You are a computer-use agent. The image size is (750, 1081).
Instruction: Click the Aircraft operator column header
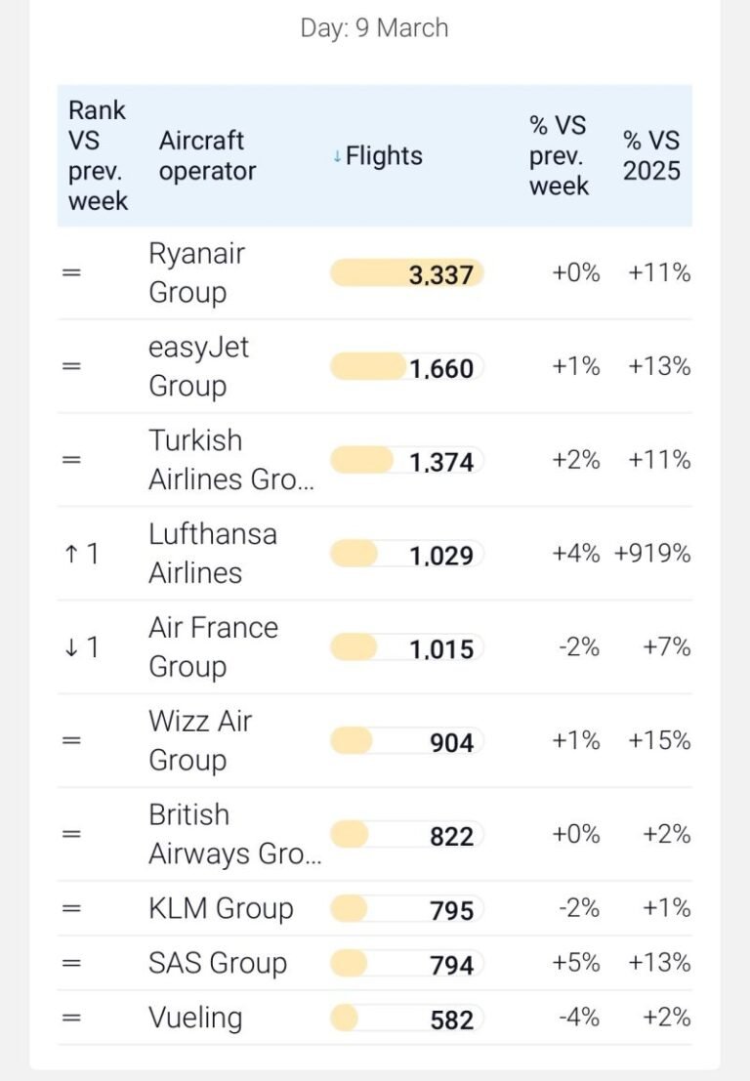(207, 156)
